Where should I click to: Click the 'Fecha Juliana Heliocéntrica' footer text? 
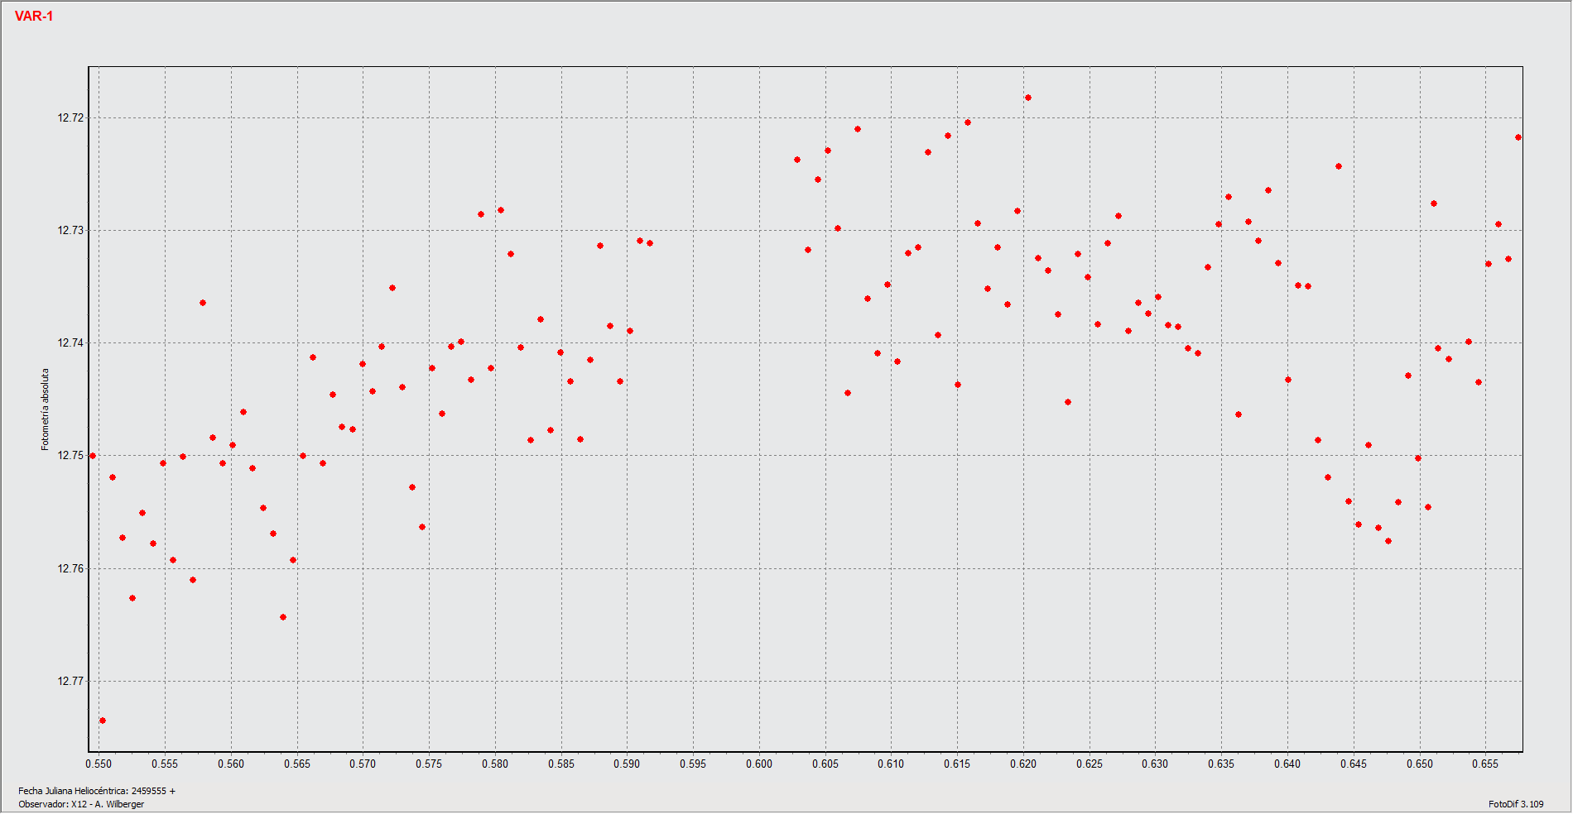pyautogui.click(x=97, y=791)
